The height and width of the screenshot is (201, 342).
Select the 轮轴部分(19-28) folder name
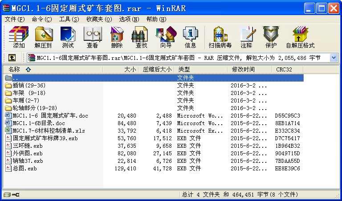[35, 108]
